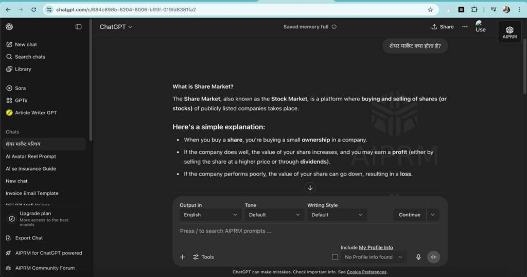
Task: Open My Profile Info link
Action: 376,248
